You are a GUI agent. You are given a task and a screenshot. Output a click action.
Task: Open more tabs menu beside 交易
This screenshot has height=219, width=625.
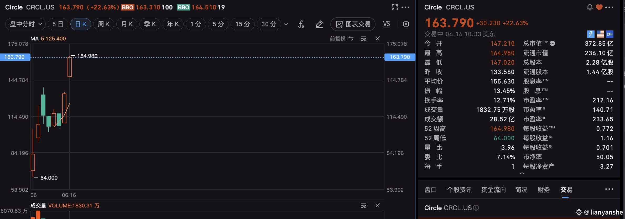609,189
